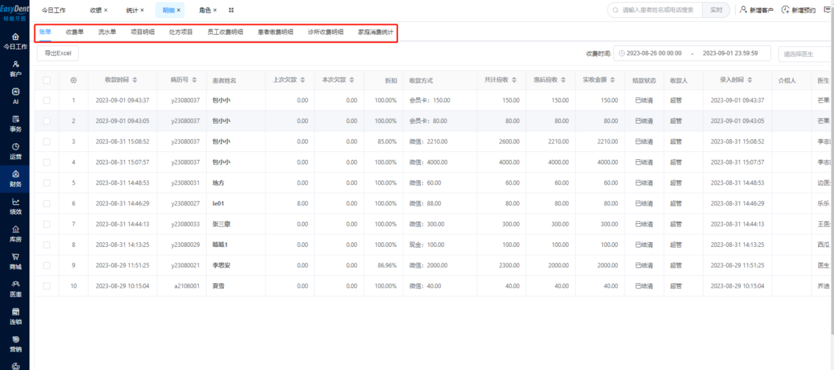Open 库房 warehouse in sidebar

click(15, 234)
